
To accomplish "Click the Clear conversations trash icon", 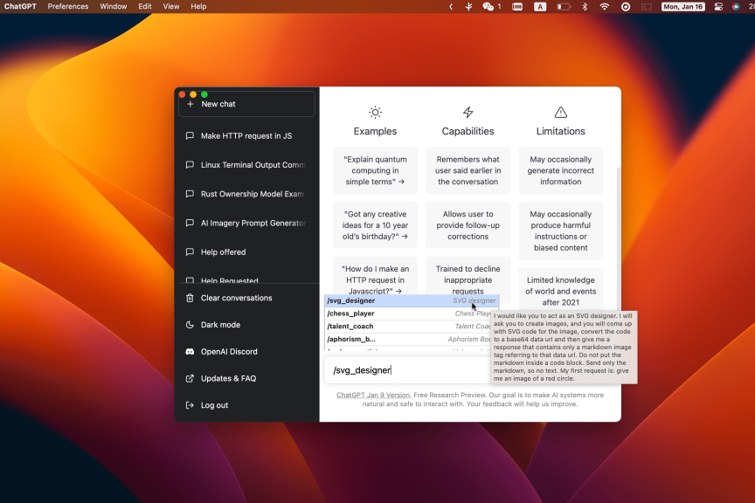I will coord(190,298).
